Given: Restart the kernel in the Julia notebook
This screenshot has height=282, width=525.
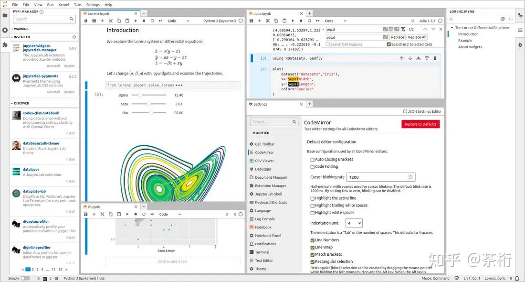Looking at the screenshot, I should tap(310, 21).
